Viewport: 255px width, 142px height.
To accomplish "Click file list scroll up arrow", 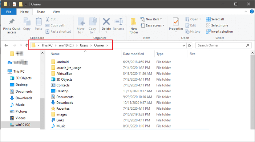I will tap(252, 53).
